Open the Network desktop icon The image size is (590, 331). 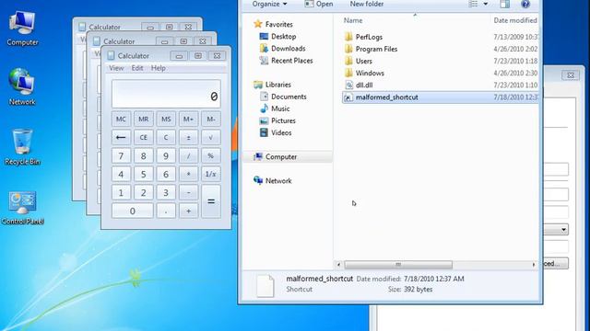[22, 86]
